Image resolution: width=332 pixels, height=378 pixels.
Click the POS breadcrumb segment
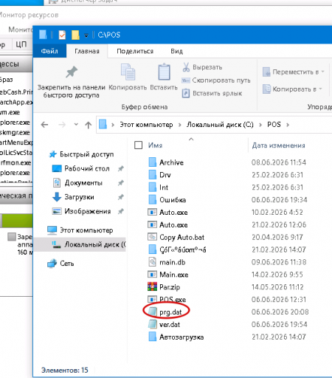click(274, 125)
